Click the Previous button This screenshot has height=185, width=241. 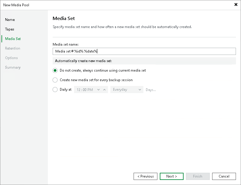coord(145,176)
